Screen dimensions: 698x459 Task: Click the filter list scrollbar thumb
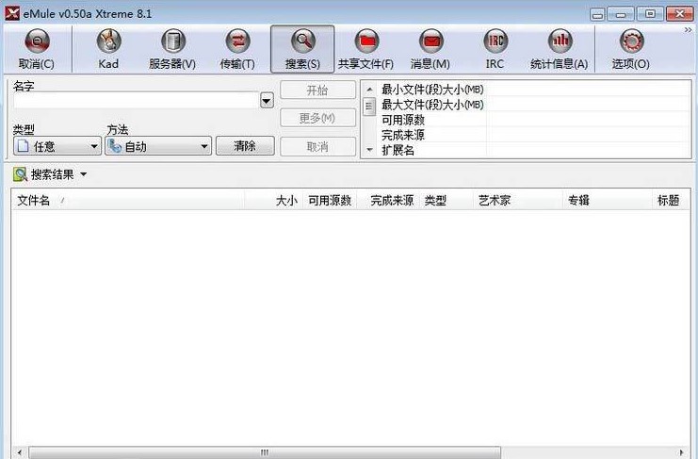click(x=369, y=107)
